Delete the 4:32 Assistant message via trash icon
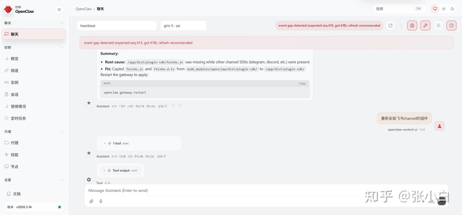This screenshot has height=215, width=462. 180,106
